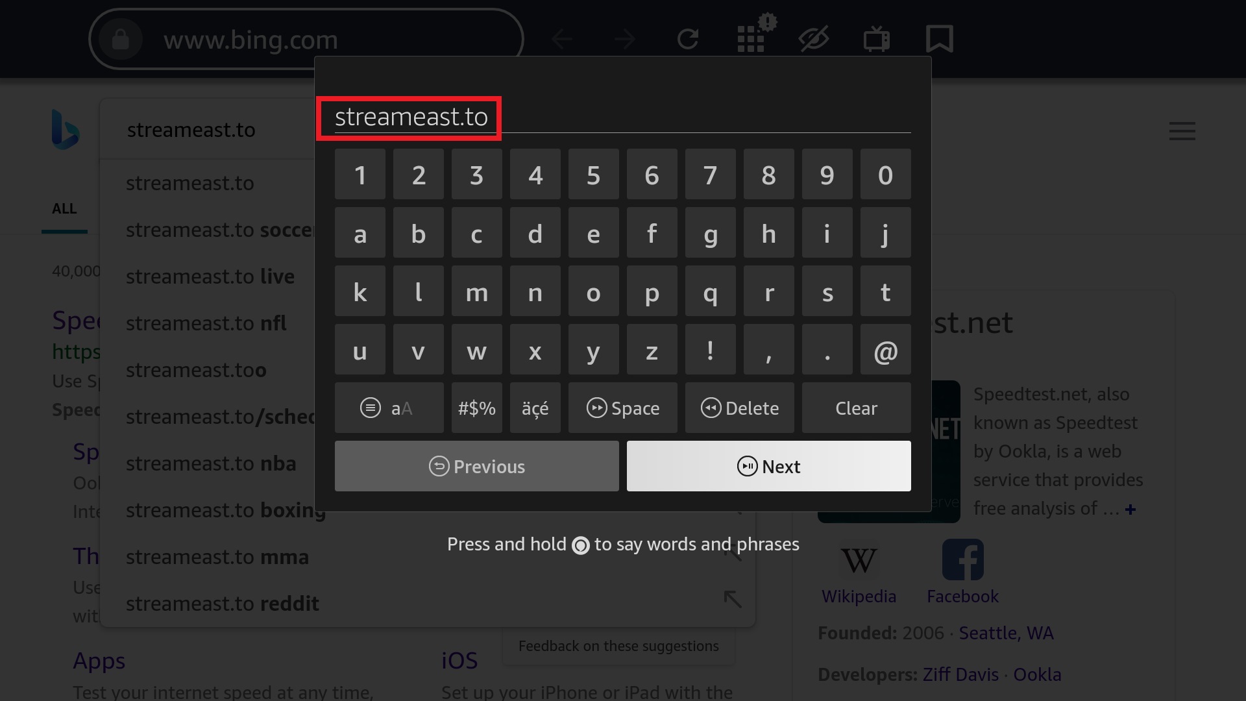Select the streameast.to nba suggestion
The image size is (1246, 701).
(x=210, y=463)
